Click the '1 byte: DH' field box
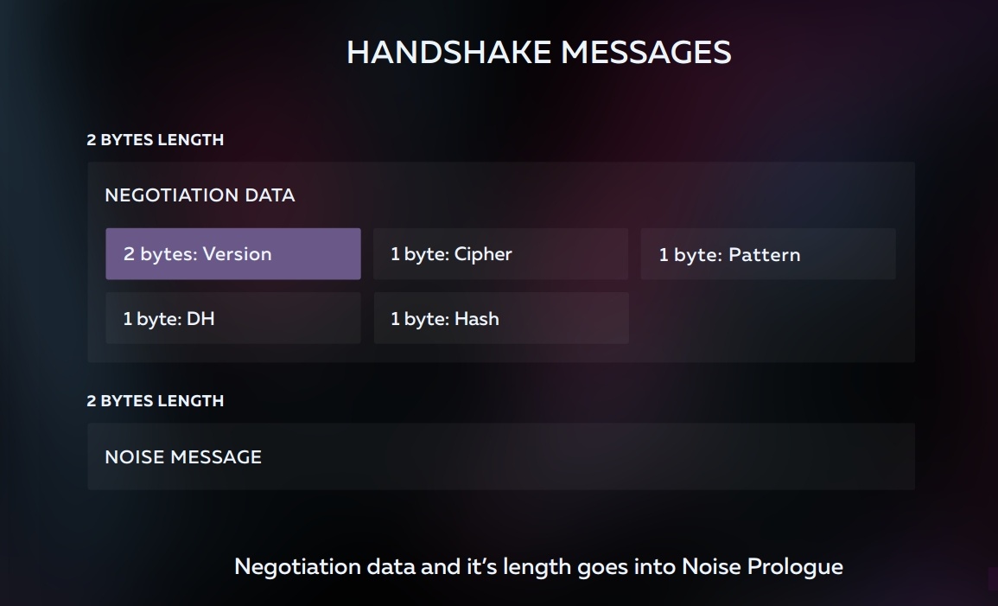The image size is (998, 606). click(x=233, y=318)
